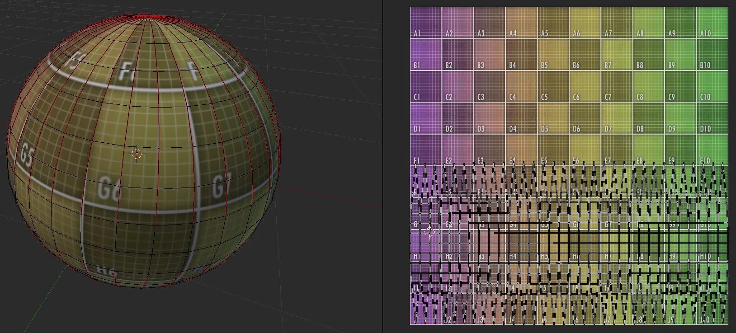
Task: Click the 3D cursor on the sphere
Action: 137,154
